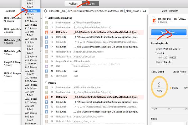Select 2.1.1 Release in the version menu
This screenshot has width=188, height=125.
[x=31, y=63]
